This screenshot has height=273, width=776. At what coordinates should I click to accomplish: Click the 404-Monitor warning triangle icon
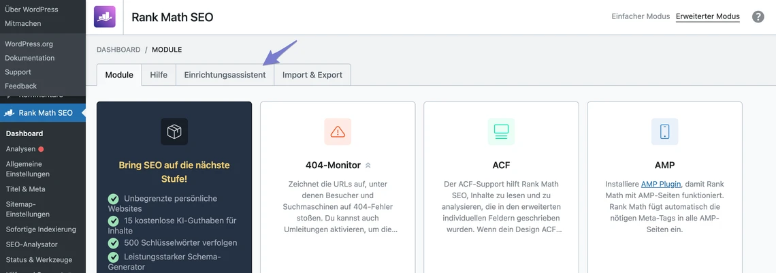pyautogui.click(x=338, y=131)
